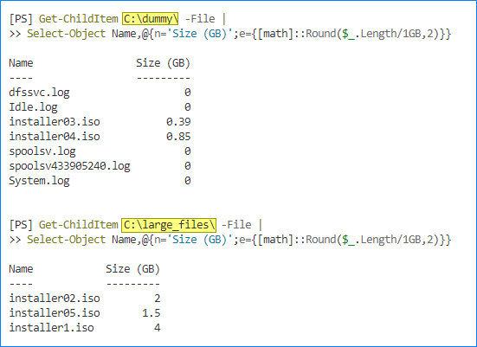The height and width of the screenshot is (347, 477).
Task: Click the size 0 beside Idle.log
Action: [x=188, y=107]
